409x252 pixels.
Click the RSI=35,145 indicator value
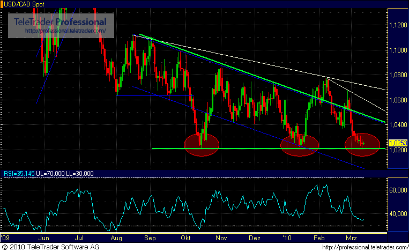click(x=19, y=174)
